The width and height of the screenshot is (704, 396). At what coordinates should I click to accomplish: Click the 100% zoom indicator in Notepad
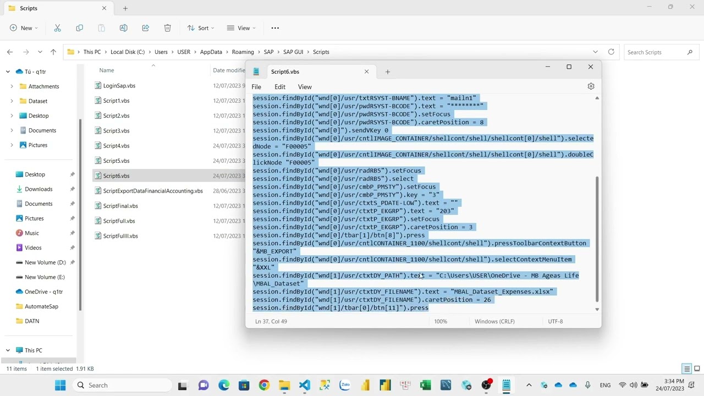[x=441, y=321]
